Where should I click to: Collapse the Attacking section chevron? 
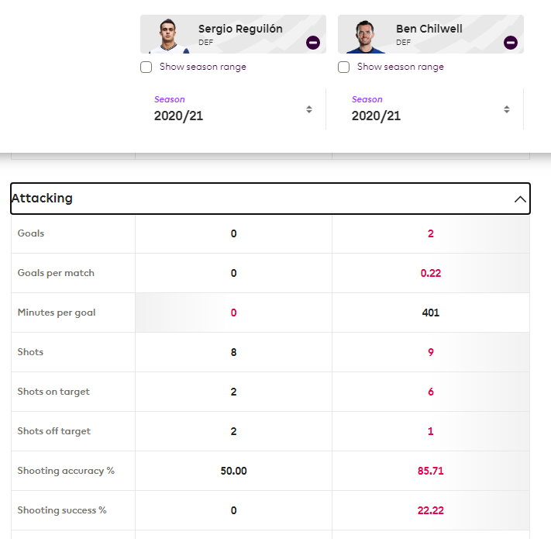(520, 199)
